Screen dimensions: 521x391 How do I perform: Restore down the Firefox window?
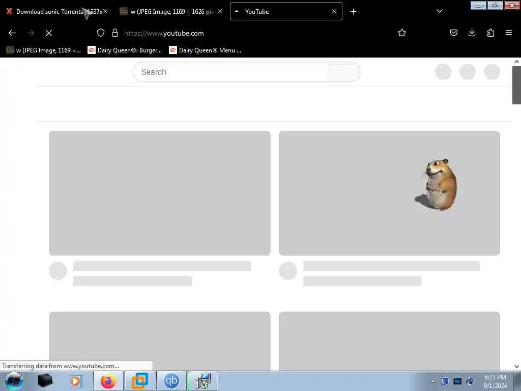click(495, 5)
